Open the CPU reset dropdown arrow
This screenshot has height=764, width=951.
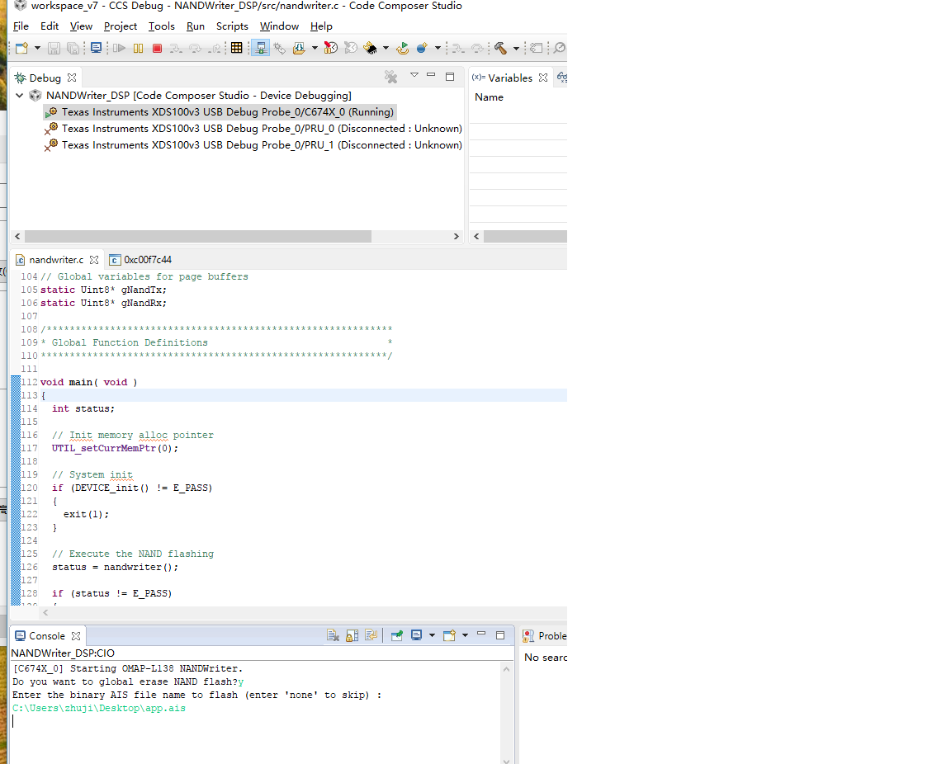pyautogui.click(x=386, y=48)
